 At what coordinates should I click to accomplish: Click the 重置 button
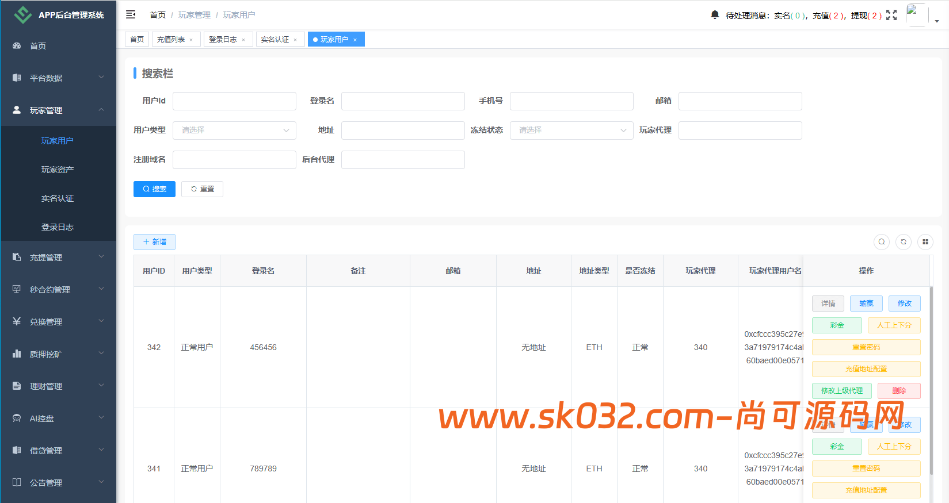(x=202, y=189)
